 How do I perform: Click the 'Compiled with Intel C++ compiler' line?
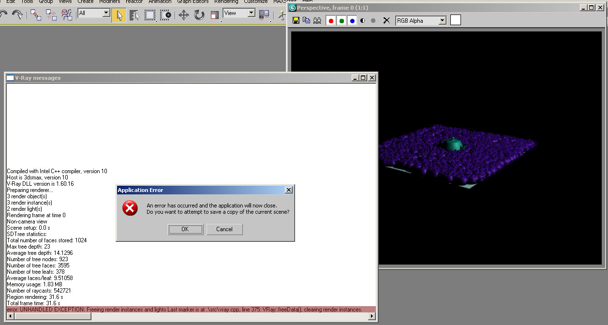[57, 171]
